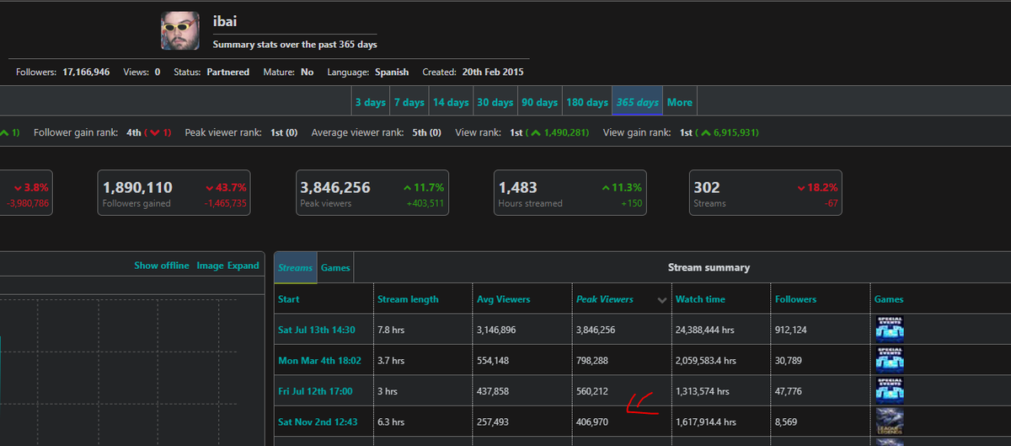Click the Created 20th Feb 2015 text
Viewport: 1011px width, 446px height.
pos(473,72)
